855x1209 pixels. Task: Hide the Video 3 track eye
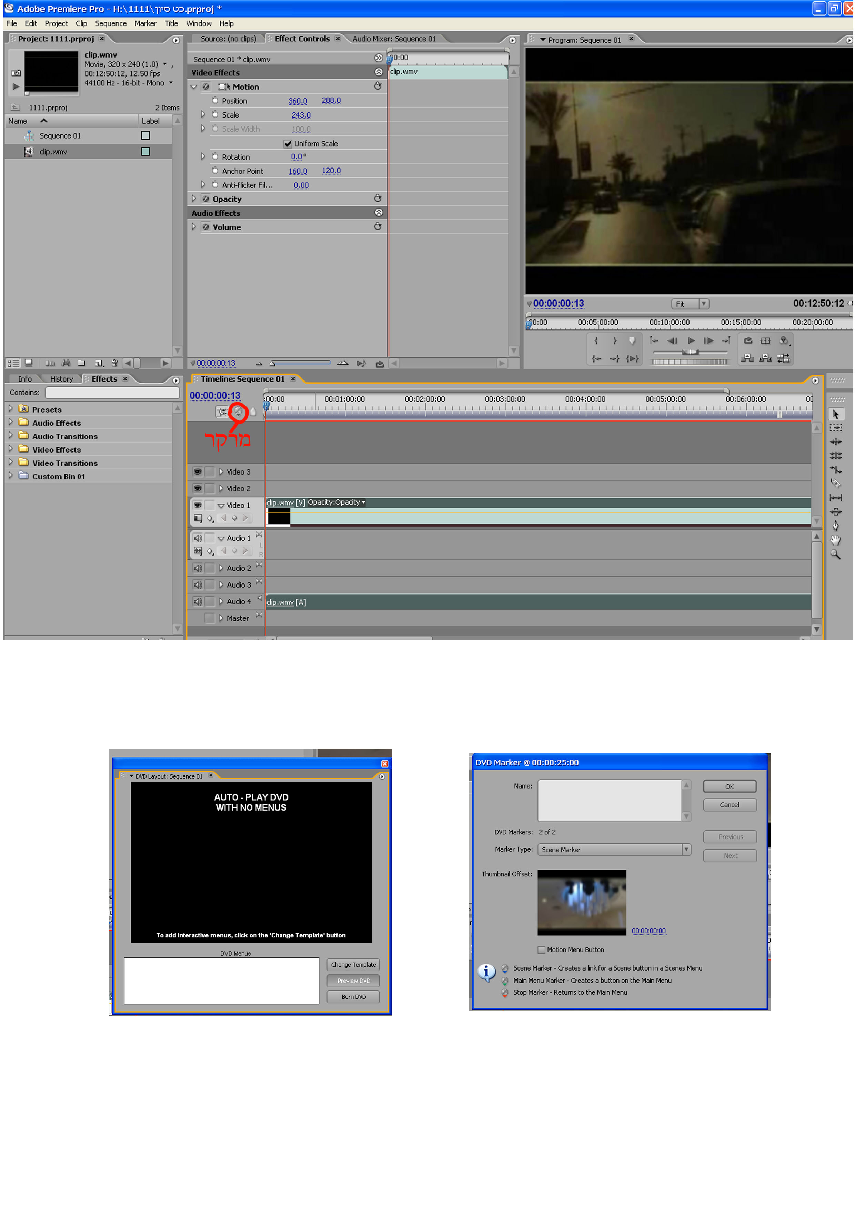pyautogui.click(x=198, y=472)
